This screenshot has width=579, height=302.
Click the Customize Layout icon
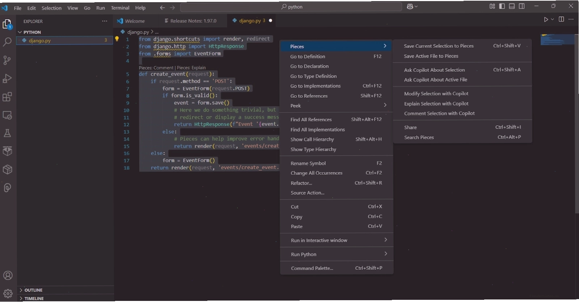[492, 6]
